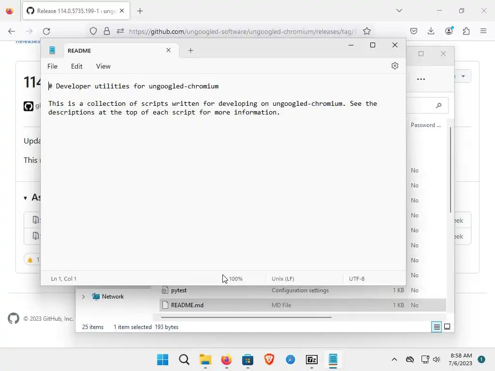
Task: Open File Explorer from taskbar
Action: [x=205, y=359]
